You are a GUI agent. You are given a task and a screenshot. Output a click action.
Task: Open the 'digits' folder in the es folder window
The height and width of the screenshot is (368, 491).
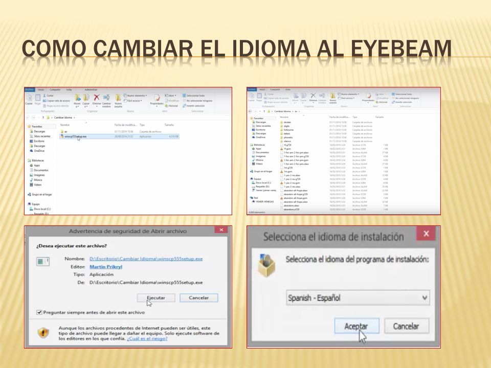tap(285, 126)
